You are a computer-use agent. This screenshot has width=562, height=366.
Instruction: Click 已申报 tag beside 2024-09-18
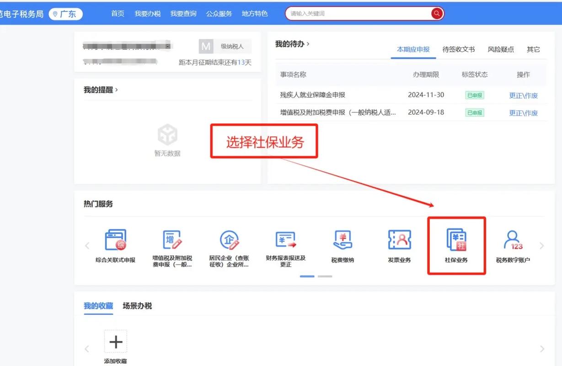click(x=475, y=113)
